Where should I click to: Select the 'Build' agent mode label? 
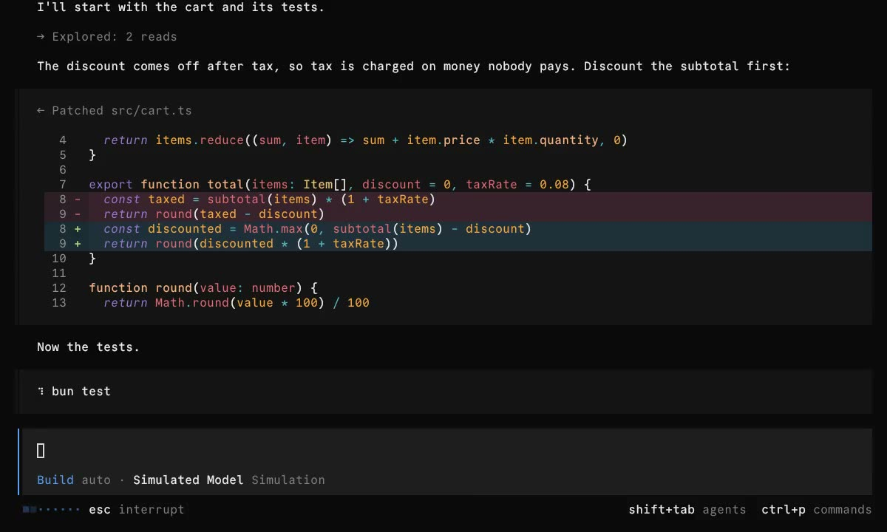pyautogui.click(x=55, y=480)
